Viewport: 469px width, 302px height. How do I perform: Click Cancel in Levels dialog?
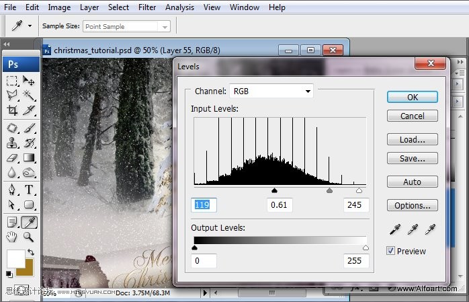tap(413, 116)
